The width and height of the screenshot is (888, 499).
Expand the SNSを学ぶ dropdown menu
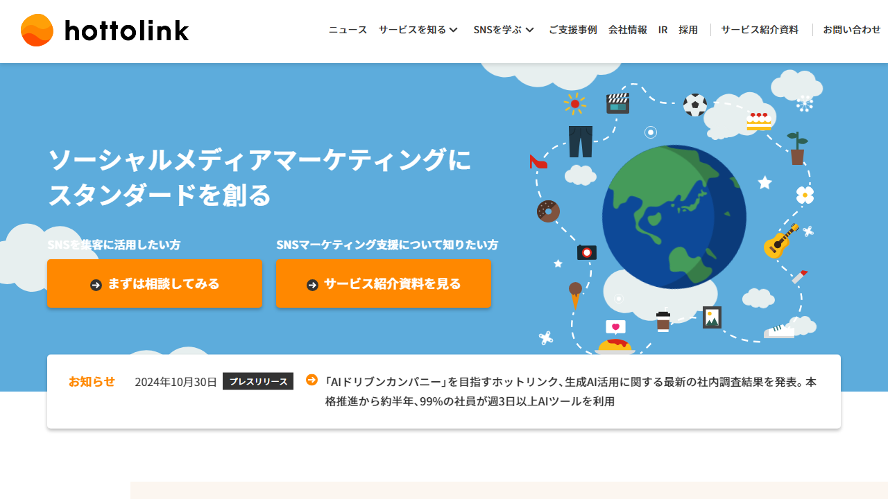point(504,30)
